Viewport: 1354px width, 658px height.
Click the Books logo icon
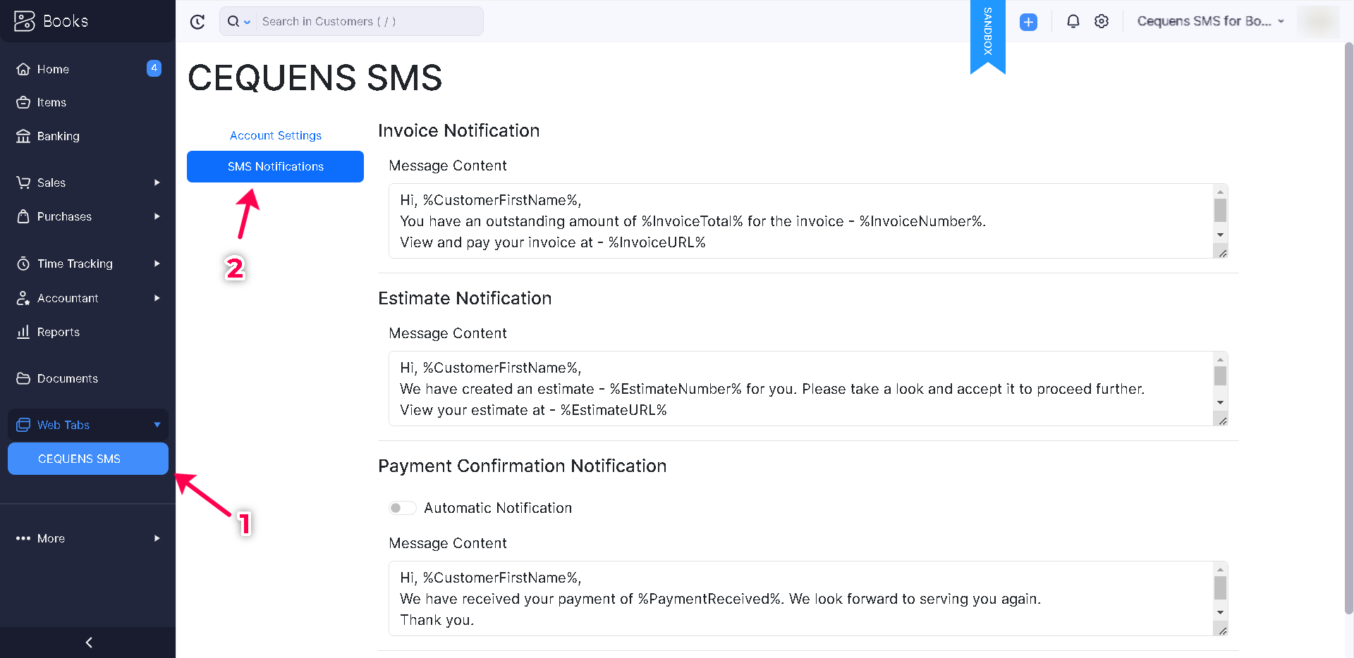(x=25, y=21)
